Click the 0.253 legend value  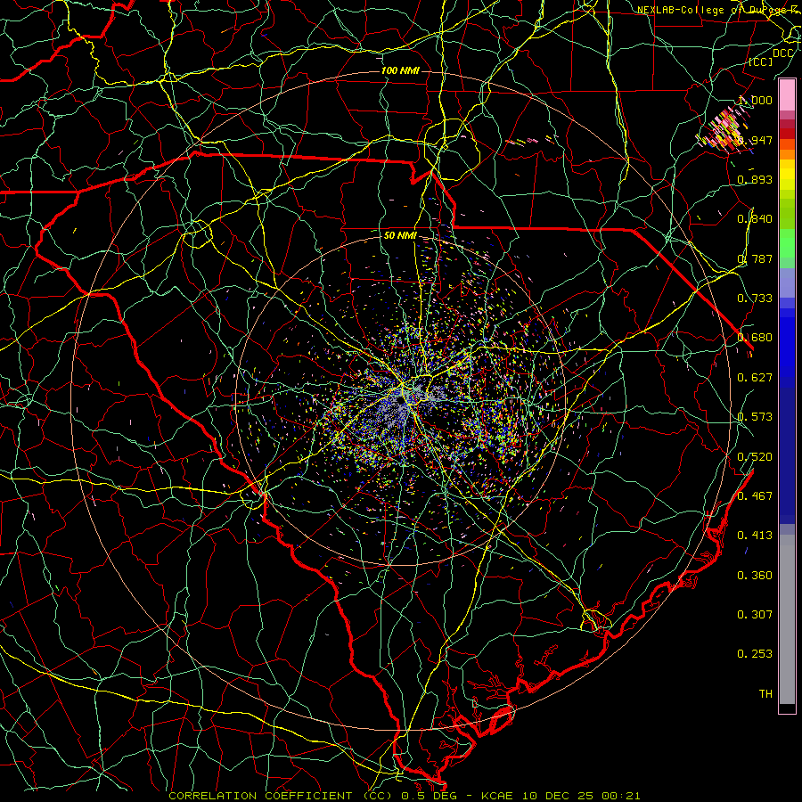(x=755, y=654)
